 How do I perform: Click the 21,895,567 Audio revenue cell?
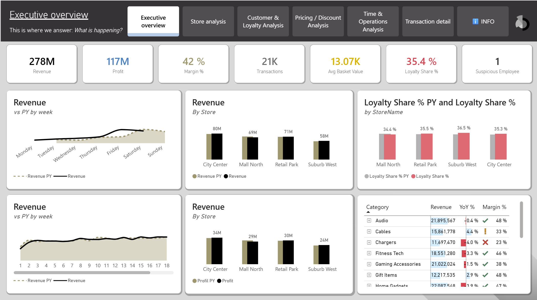point(443,220)
